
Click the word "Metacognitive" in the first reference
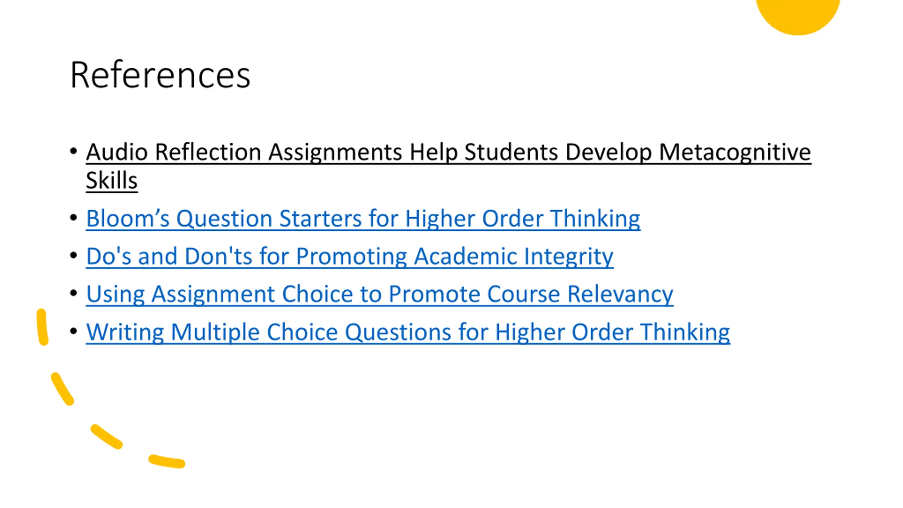click(735, 152)
